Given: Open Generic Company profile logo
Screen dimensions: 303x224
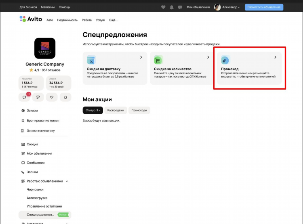Looking at the screenshot, I should pyautogui.click(x=45, y=48).
